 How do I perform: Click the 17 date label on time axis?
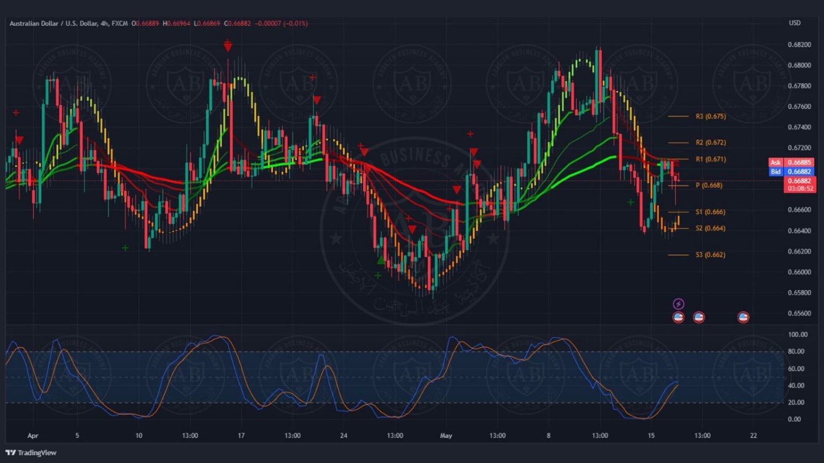pos(241,436)
